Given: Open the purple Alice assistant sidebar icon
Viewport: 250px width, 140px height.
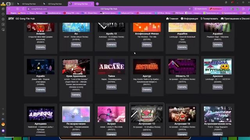Looking at the screenshot, I should (x=3, y=131).
